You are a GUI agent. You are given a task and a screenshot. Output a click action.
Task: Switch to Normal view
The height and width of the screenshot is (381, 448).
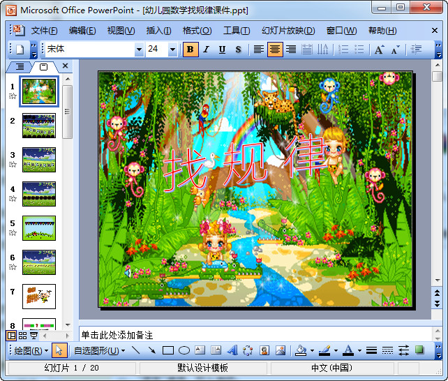tap(11, 336)
